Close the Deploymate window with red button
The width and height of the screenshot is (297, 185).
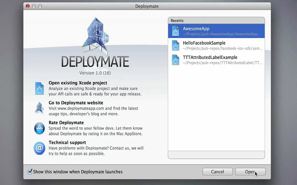click(27, 6)
